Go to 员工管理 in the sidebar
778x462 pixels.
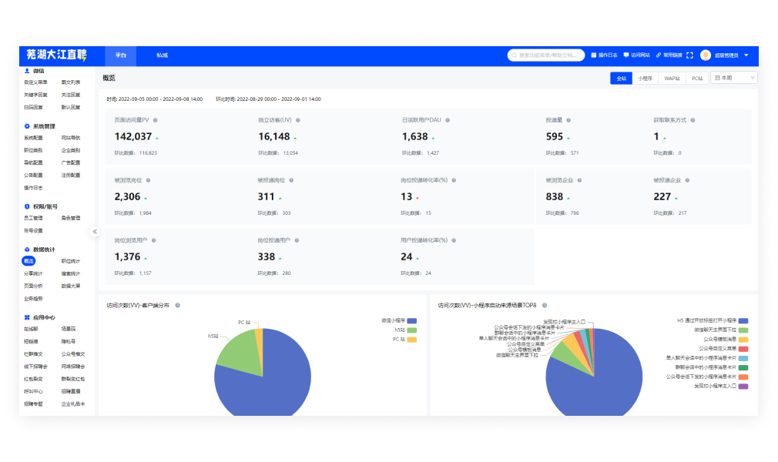click(33, 218)
